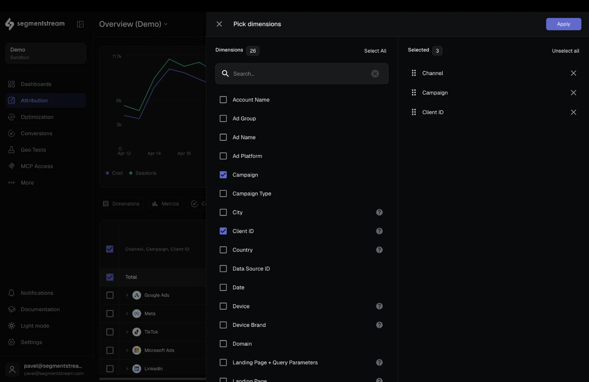589x382 pixels.
Task: Open MCP Access in the sidebar
Action: (x=46, y=166)
